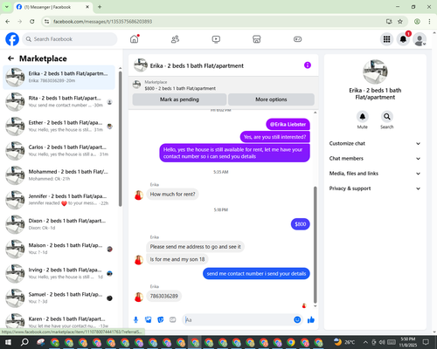Expand Privacy & support section

point(375,188)
